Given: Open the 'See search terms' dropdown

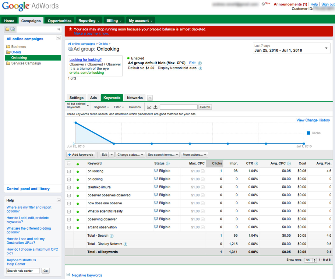Looking at the screenshot, I should [x=163, y=155].
